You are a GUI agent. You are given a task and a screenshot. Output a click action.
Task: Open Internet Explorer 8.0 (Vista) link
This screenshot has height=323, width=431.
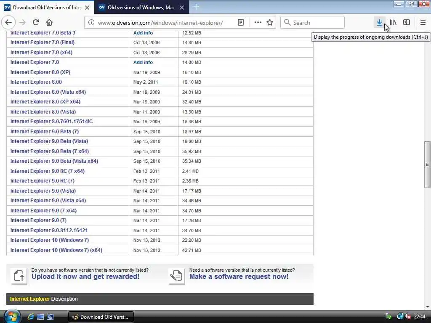tap(43, 112)
